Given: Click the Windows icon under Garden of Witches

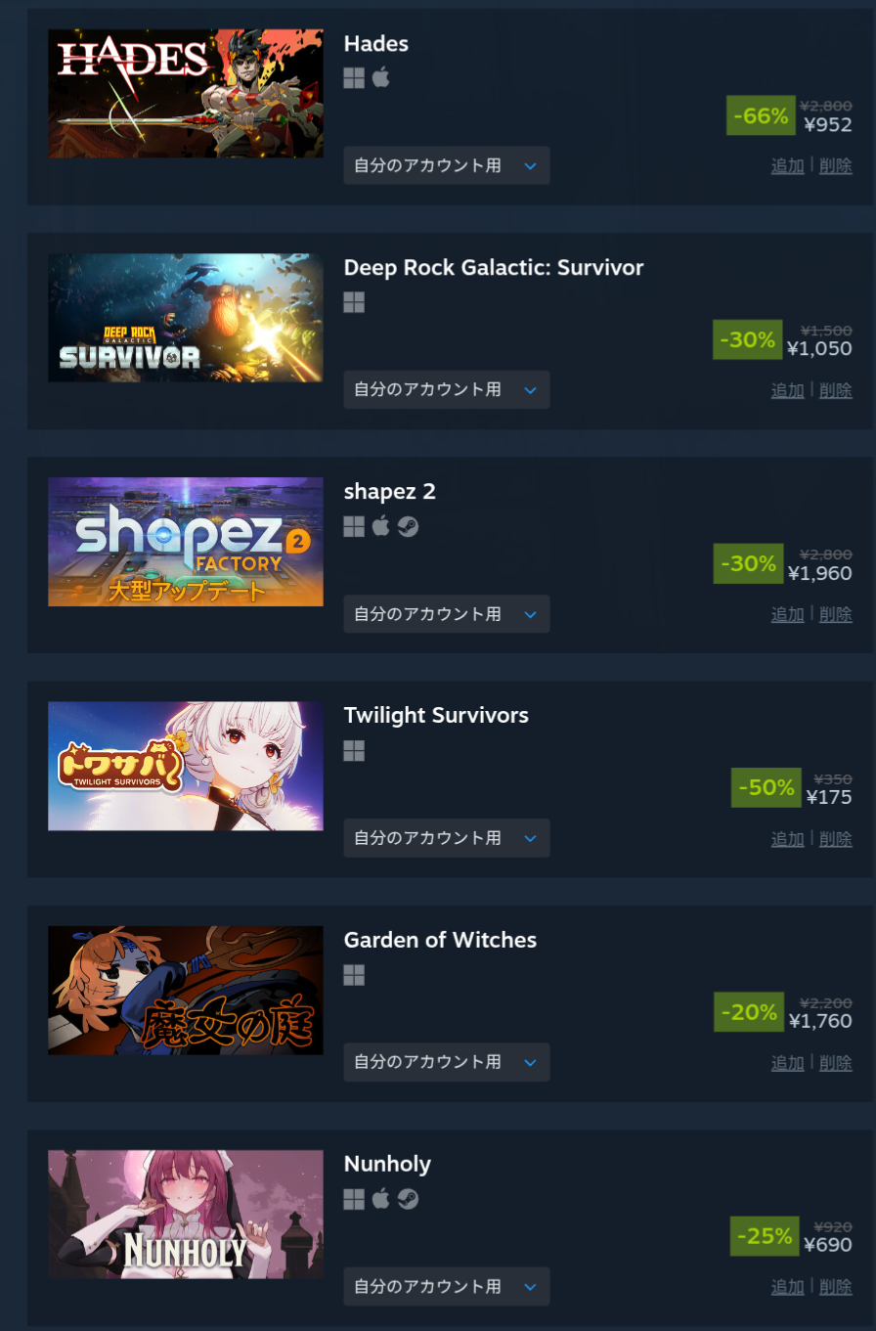Looking at the screenshot, I should tap(354, 975).
